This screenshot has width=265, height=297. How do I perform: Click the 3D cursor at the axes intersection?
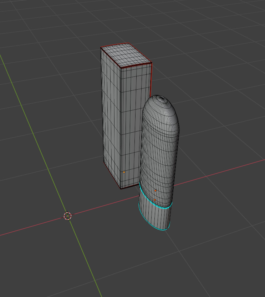(68, 216)
